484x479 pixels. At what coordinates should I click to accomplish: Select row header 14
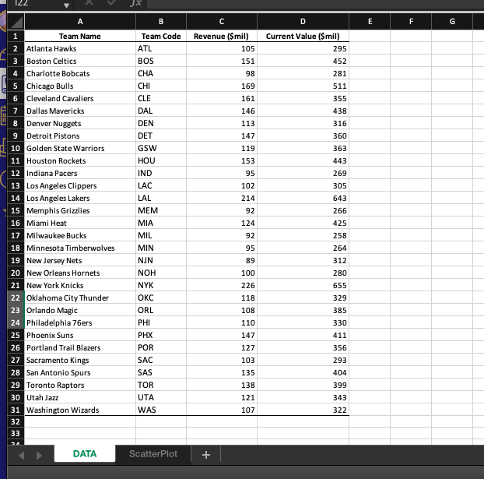point(16,198)
